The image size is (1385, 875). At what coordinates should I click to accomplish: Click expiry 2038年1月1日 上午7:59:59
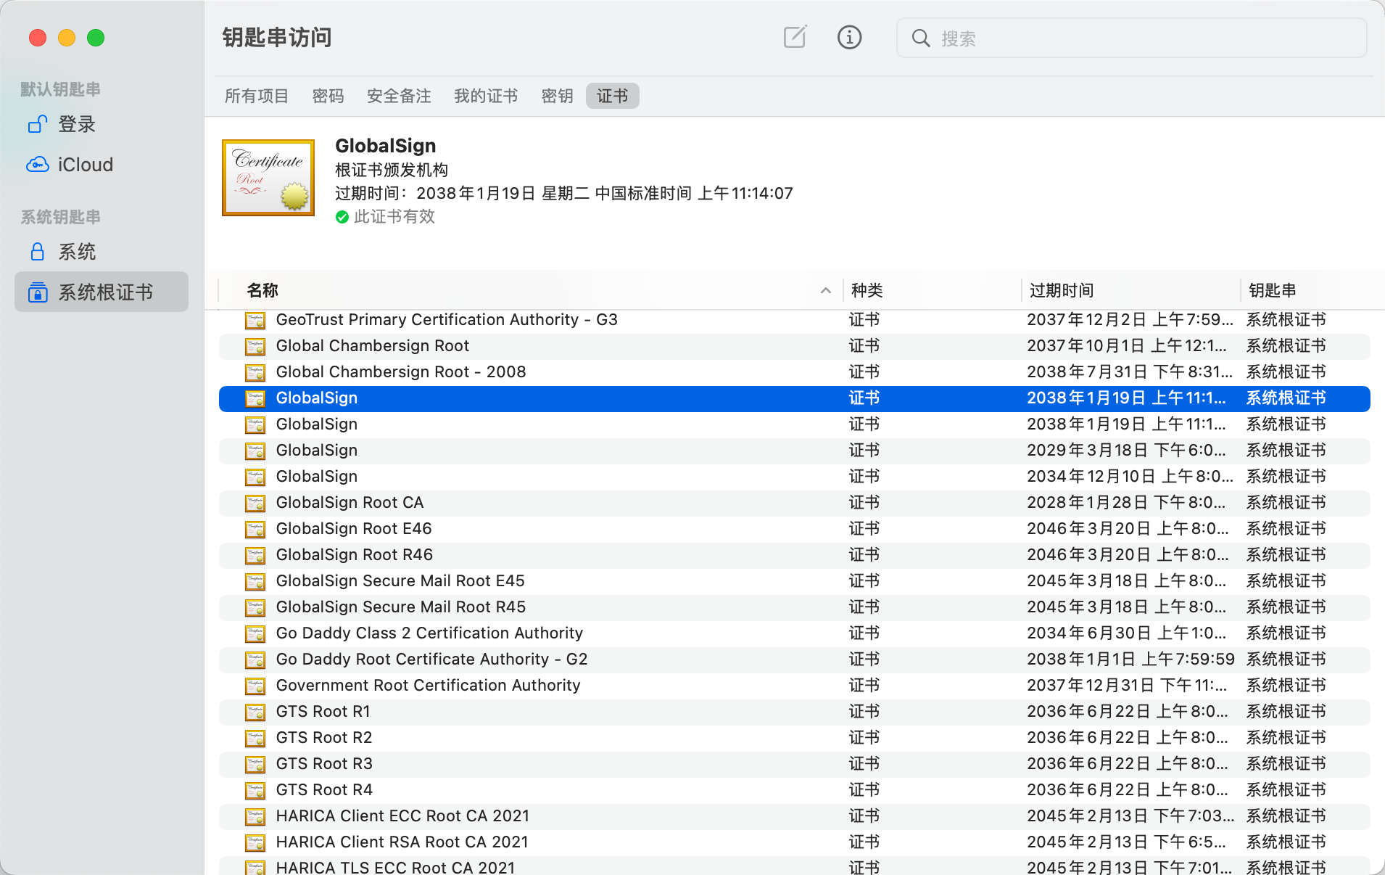tap(1130, 659)
